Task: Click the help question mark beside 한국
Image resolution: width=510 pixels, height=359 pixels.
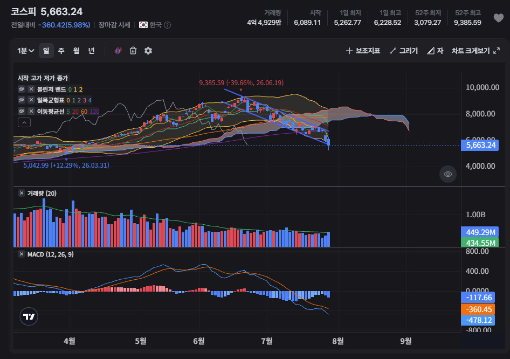Action: 168,25
